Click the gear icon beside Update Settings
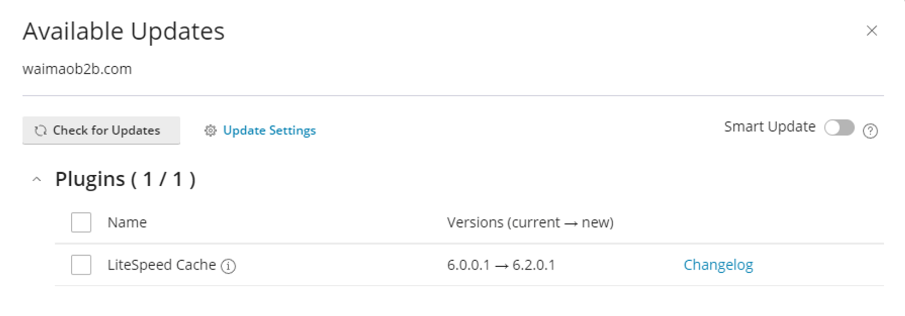The image size is (905, 316). [x=210, y=130]
